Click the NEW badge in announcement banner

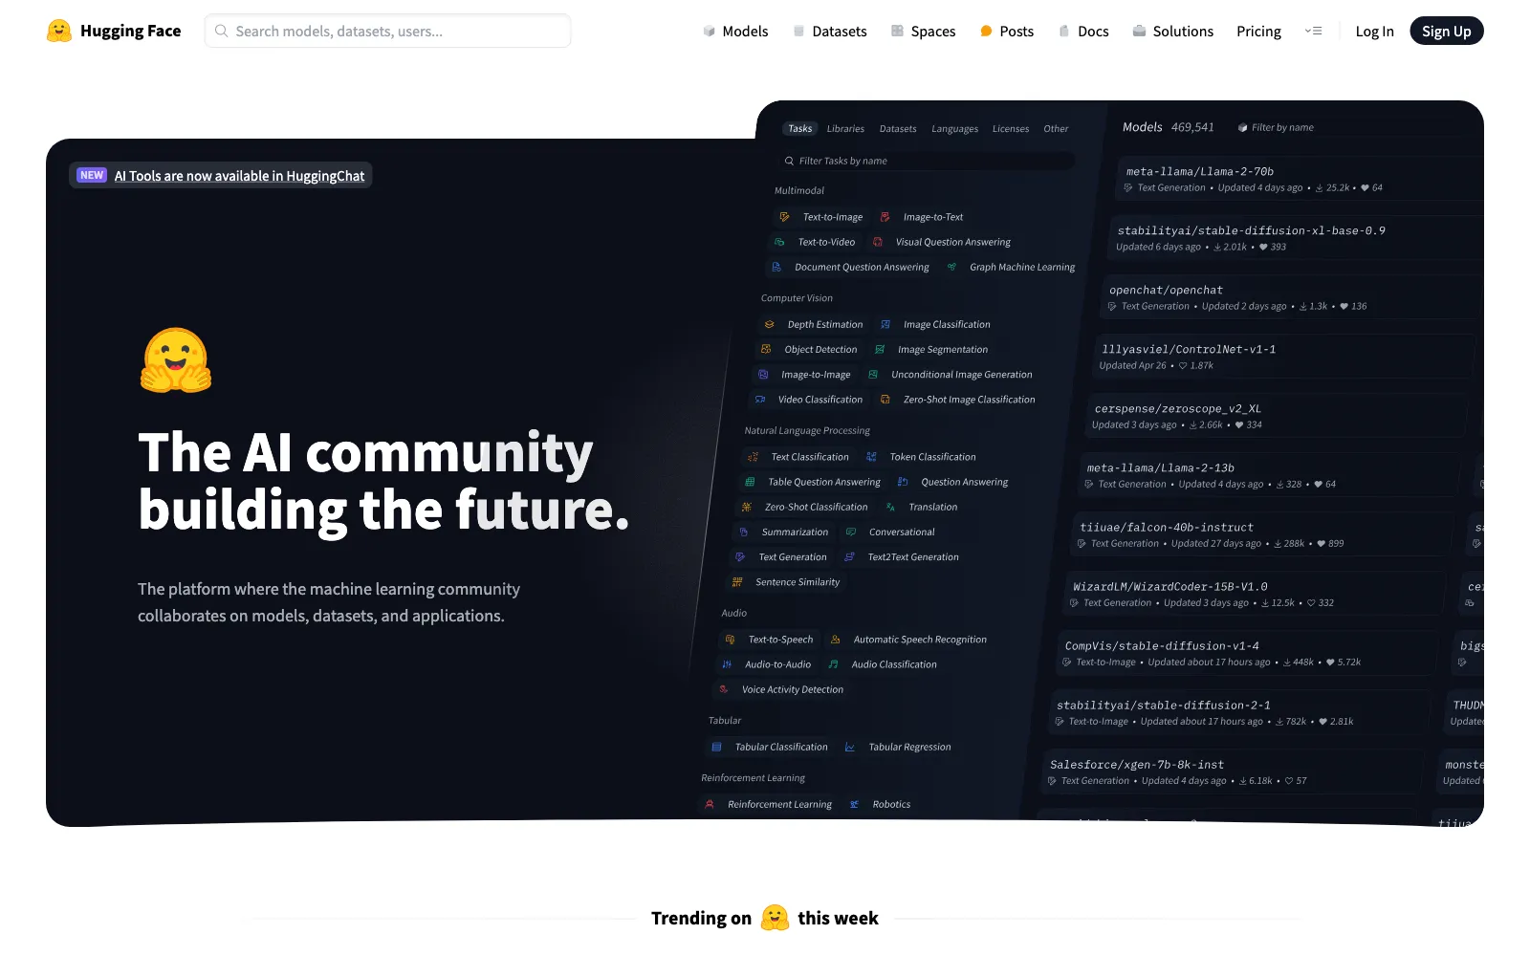(92, 175)
